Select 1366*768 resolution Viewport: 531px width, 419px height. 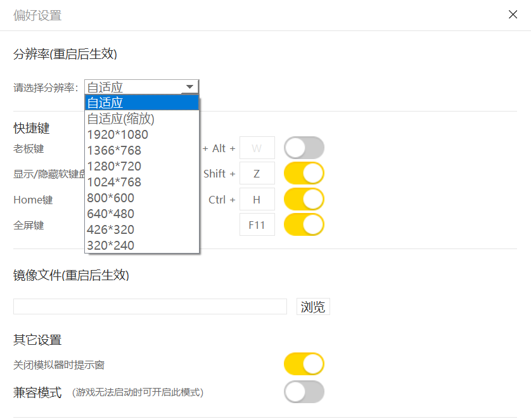(141, 150)
